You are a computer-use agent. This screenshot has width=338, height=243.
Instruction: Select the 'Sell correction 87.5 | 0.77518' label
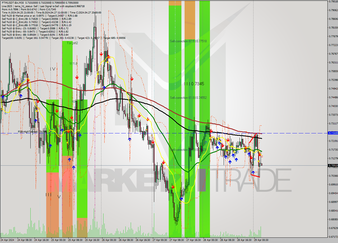[x=188, y=41]
